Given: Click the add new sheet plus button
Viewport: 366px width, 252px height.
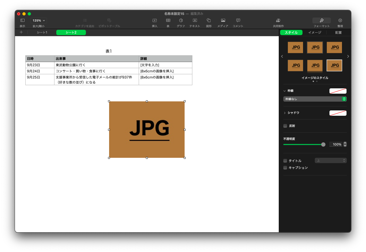Looking at the screenshot, I should coord(21,32).
